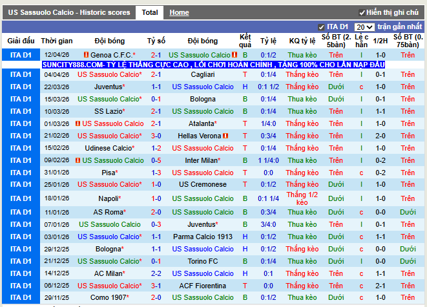The height and width of the screenshot is (307, 427).
Task: Uncheck the ITA D1 league filter checkbox
Action: [x=322, y=27]
